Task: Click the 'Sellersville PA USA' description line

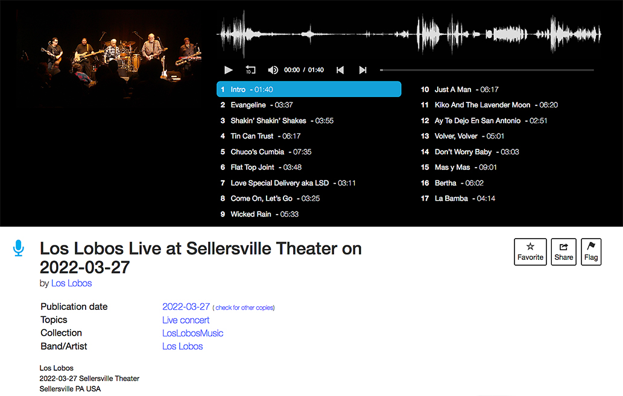Action: [x=70, y=389]
